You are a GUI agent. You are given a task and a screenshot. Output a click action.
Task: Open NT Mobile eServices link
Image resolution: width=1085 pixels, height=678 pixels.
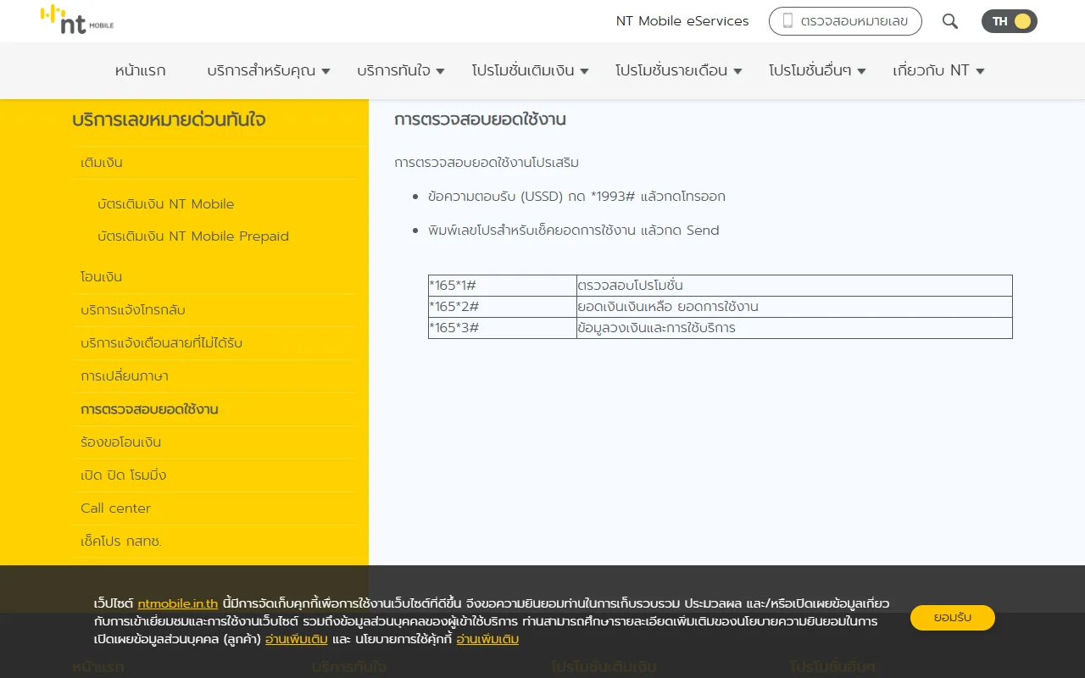(682, 21)
